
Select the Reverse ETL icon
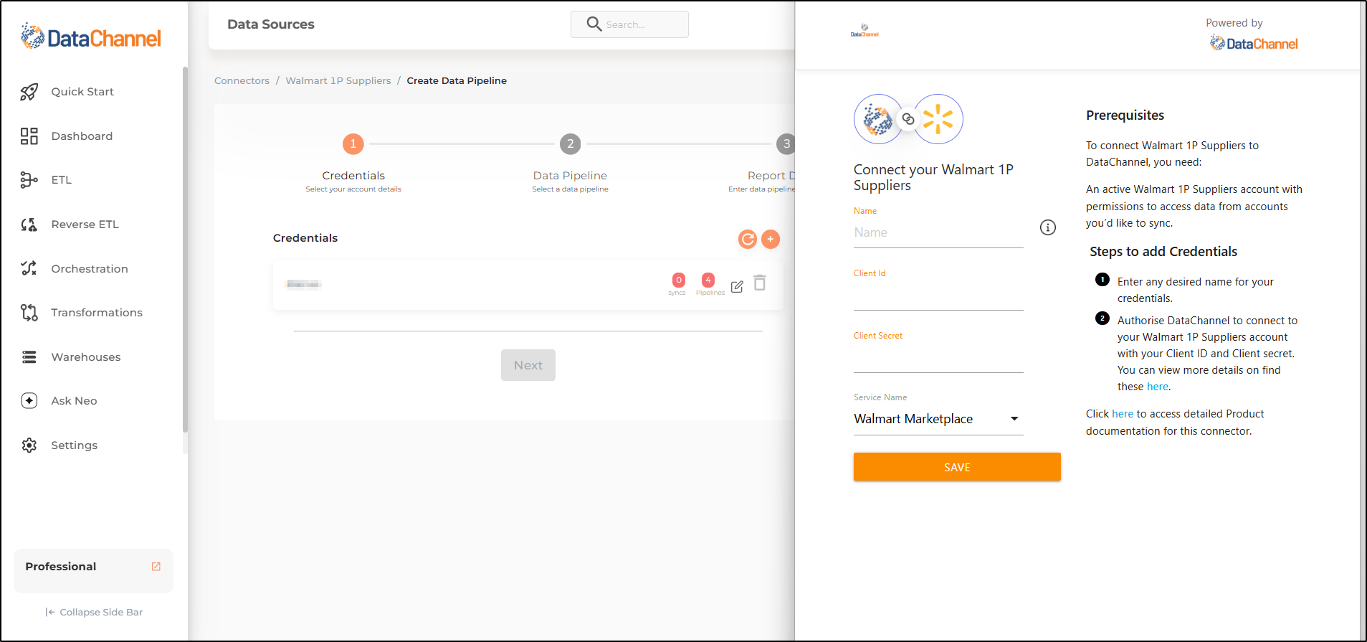[29, 225]
